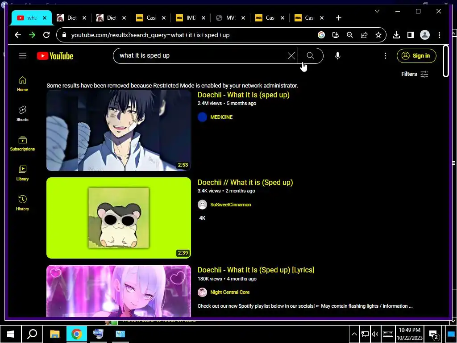Sign in to YouTube

(x=416, y=56)
